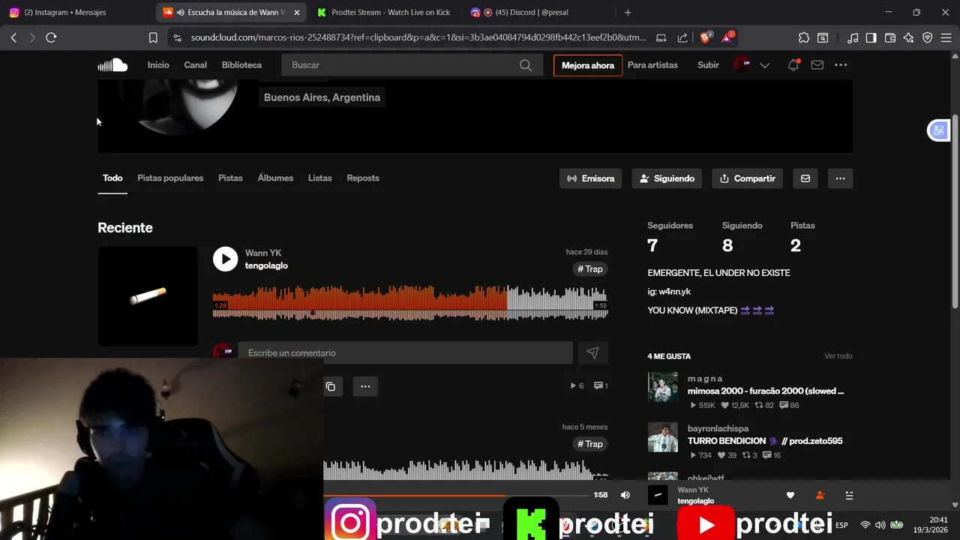This screenshot has width=960, height=540.
Task: Select the Listas tab
Action: (319, 178)
